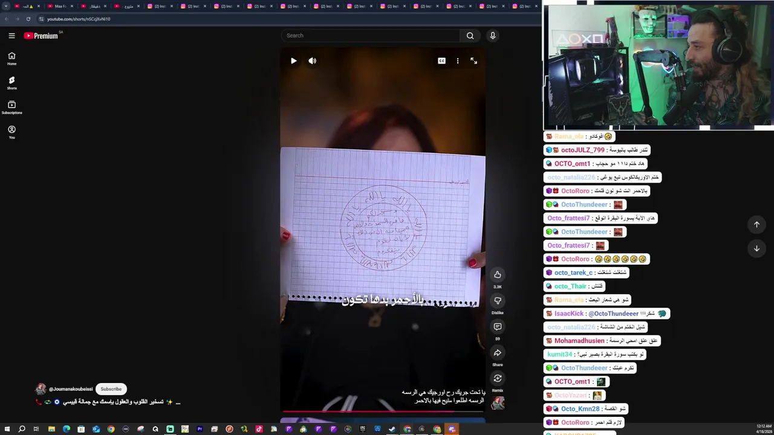Click the @OctoThundeeer mention in chat

(613, 314)
